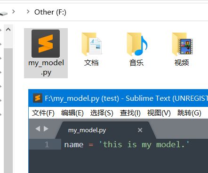Viewport: 208px width, 173px height.
Task: Open the 跳转(G) menu
Action: click(189, 113)
